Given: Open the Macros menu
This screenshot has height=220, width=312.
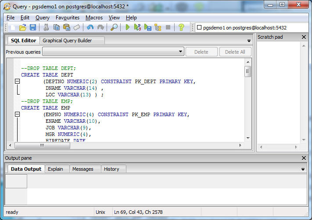Looking at the screenshot, I should click(x=94, y=18).
